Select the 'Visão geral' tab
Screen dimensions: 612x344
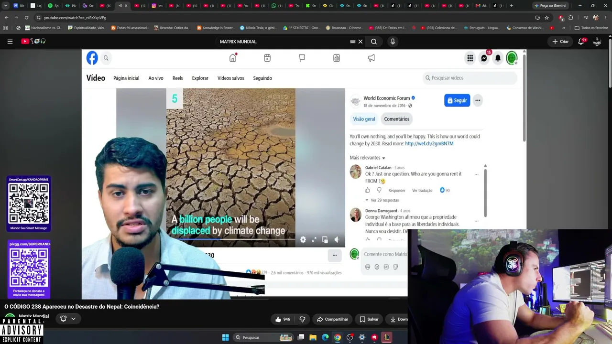[x=364, y=119]
